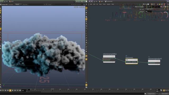The height and width of the screenshot is (95, 169).
Task: Open the wrench tool icon in network toolbar
Action: click(144, 4)
